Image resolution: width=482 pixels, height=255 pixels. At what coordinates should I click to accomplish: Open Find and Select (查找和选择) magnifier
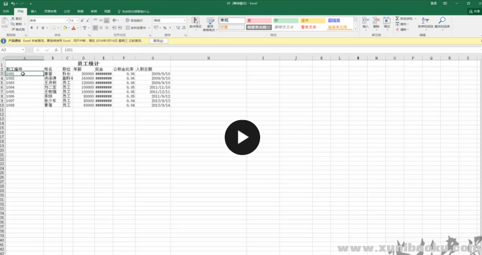[x=442, y=22]
